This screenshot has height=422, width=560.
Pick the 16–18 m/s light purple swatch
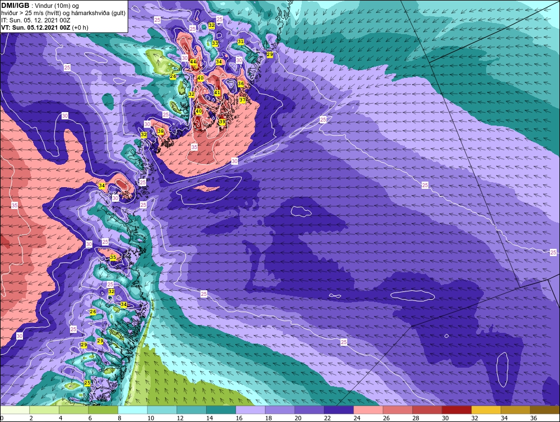(251, 410)
